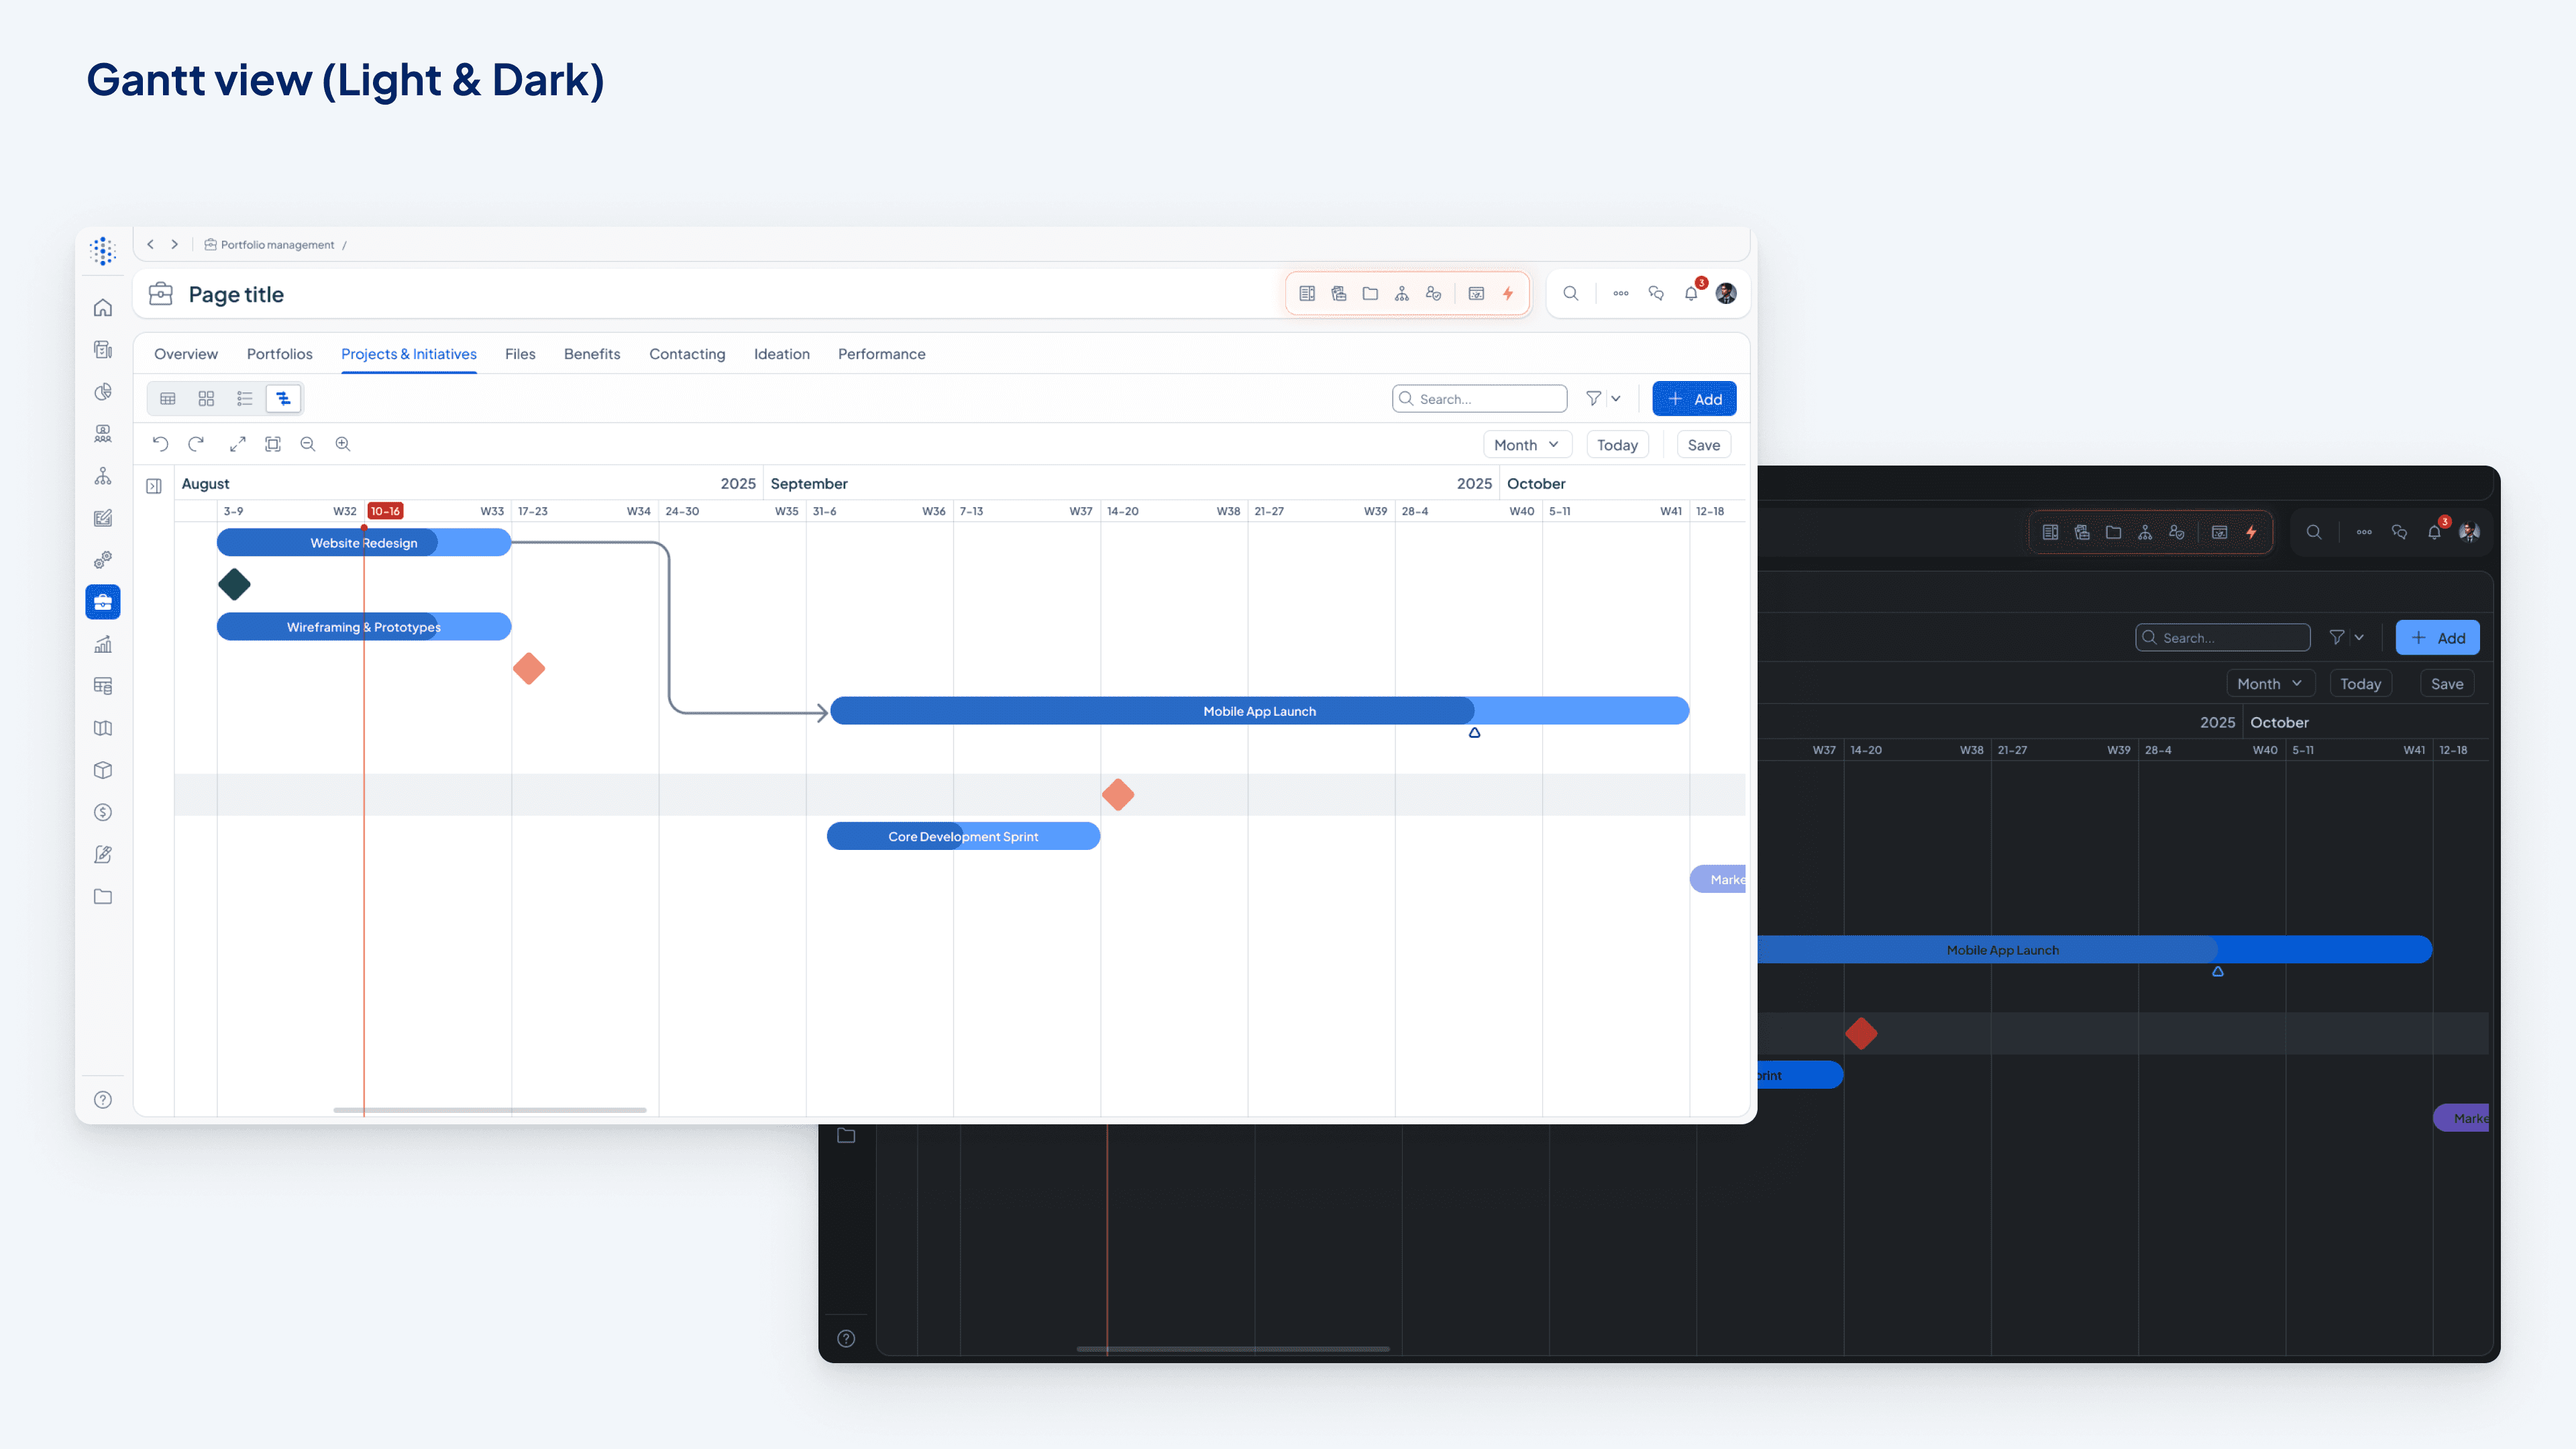Switch to Gantt view toggle
2576x1449 pixels.
[284, 399]
